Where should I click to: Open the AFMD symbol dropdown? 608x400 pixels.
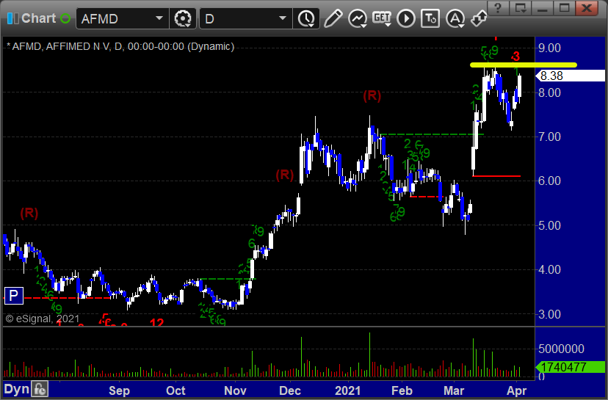159,18
